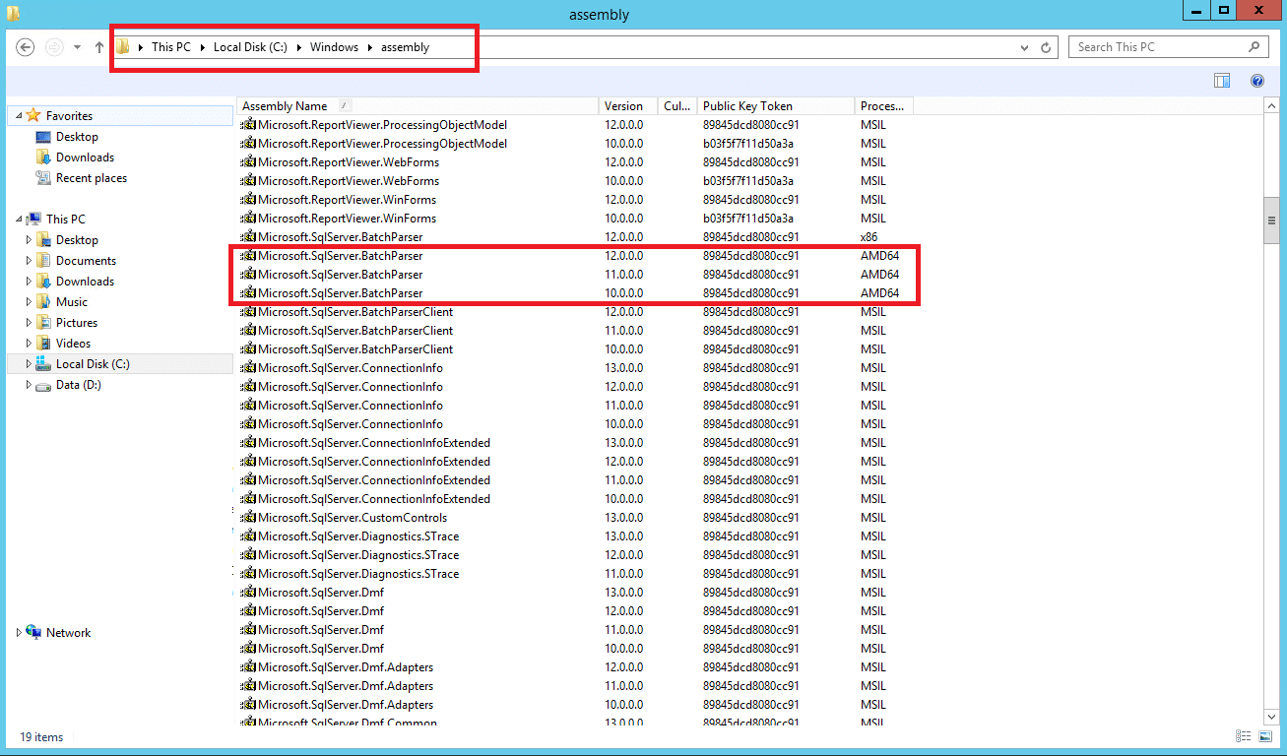Expand Data (D:) drive node
The width and height of the screenshot is (1287, 756).
pyautogui.click(x=29, y=385)
